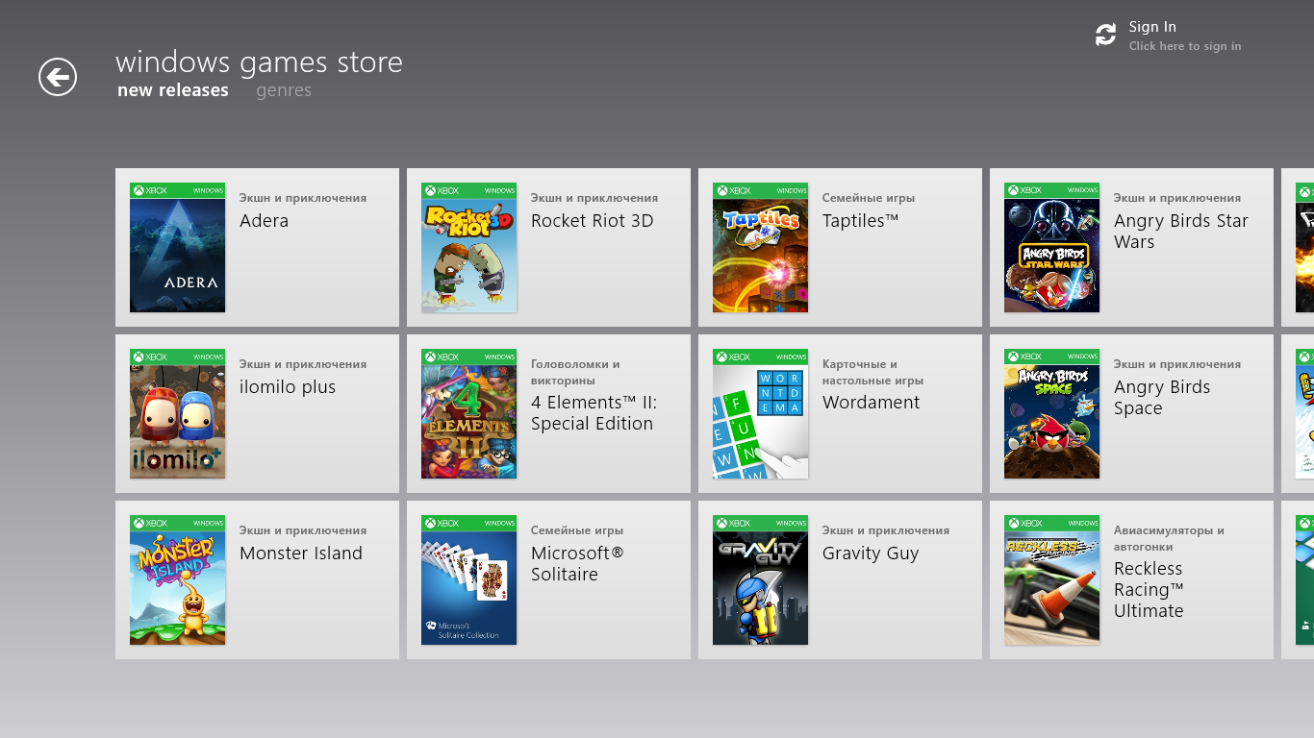Viewport: 1314px width, 738px height.
Task: Select the Angry Birds Space title
Action: pyautogui.click(x=1162, y=398)
